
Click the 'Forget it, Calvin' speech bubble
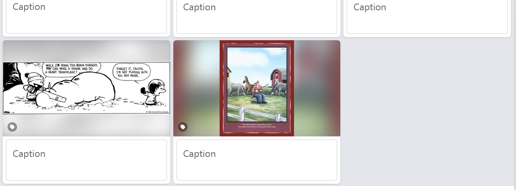(132, 72)
